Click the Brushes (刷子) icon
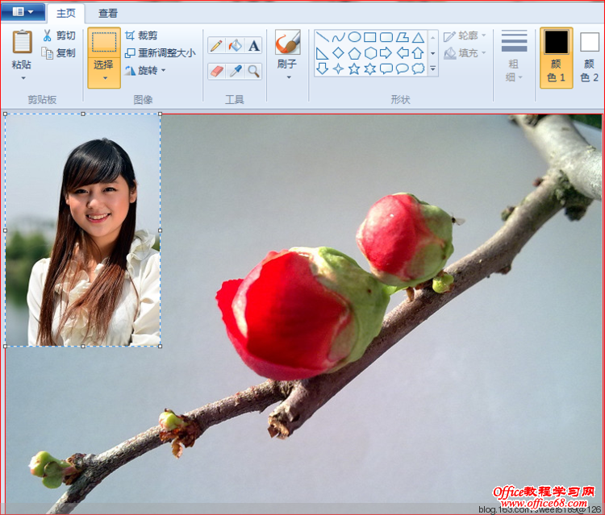The width and height of the screenshot is (605, 515). tap(287, 44)
